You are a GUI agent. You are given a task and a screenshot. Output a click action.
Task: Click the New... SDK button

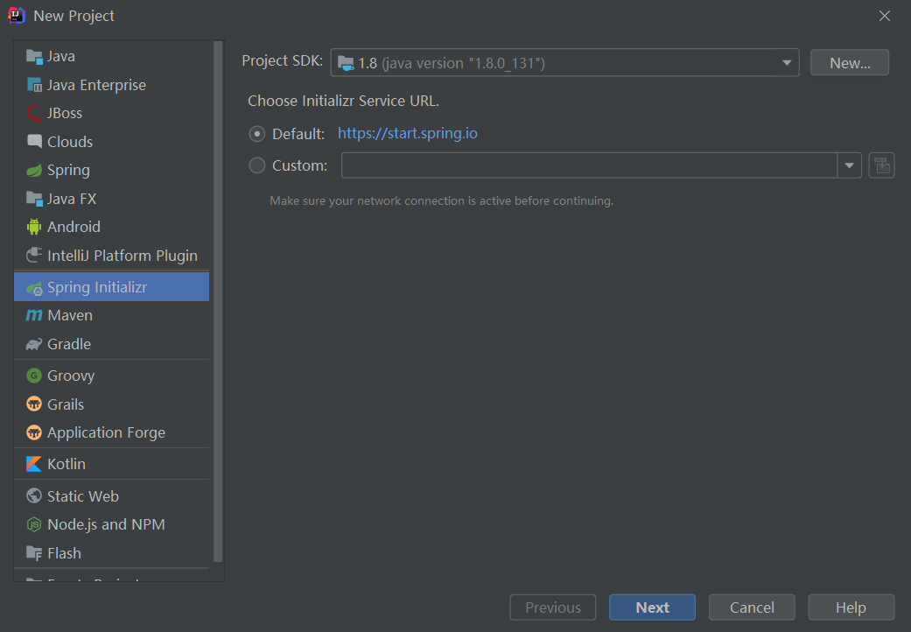click(849, 63)
